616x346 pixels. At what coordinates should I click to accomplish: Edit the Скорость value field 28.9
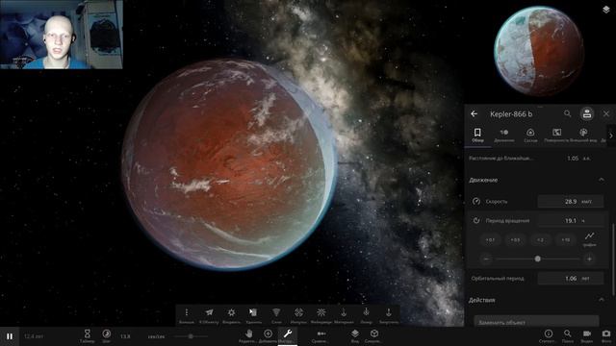[x=571, y=201]
